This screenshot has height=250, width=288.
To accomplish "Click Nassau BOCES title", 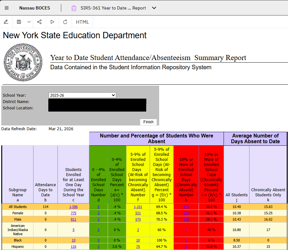I will (x=34, y=8).
